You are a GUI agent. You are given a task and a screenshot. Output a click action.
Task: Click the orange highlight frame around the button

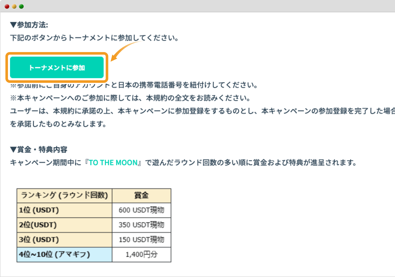click(x=57, y=53)
